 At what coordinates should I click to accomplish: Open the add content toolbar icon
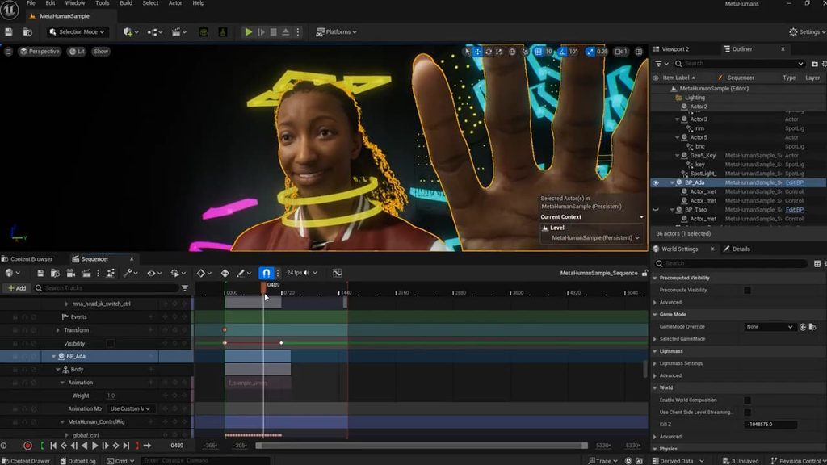point(130,31)
